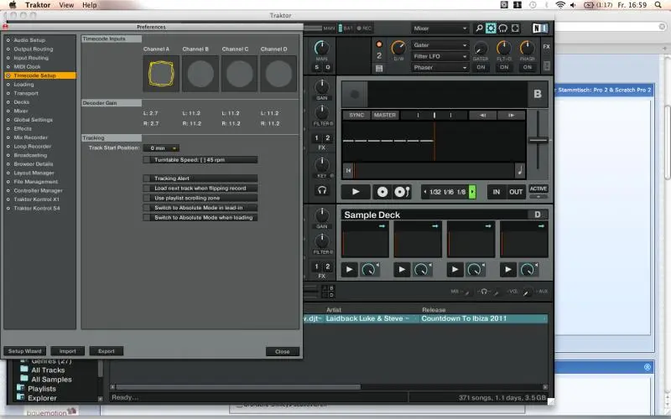Click the Deck B volume fader
Image resolution: width=671 pixels, height=419 pixels.
pos(538,140)
